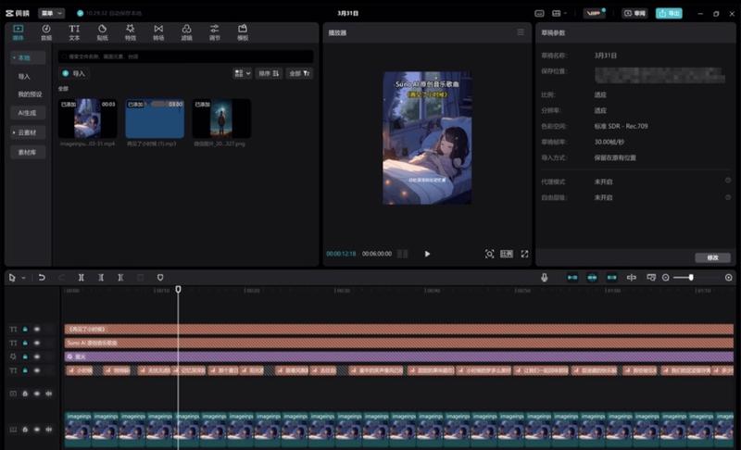Image resolution: width=741 pixels, height=450 pixels.
Task: Open the Text (文本) tab
Action: coord(74,32)
